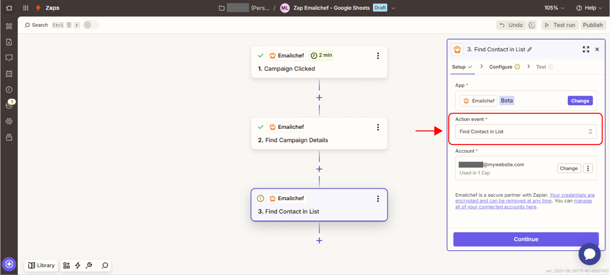Viewport: 610px width, 275px height.
Task: Toggle the switch next to Search
Action: tap(91, 25)
